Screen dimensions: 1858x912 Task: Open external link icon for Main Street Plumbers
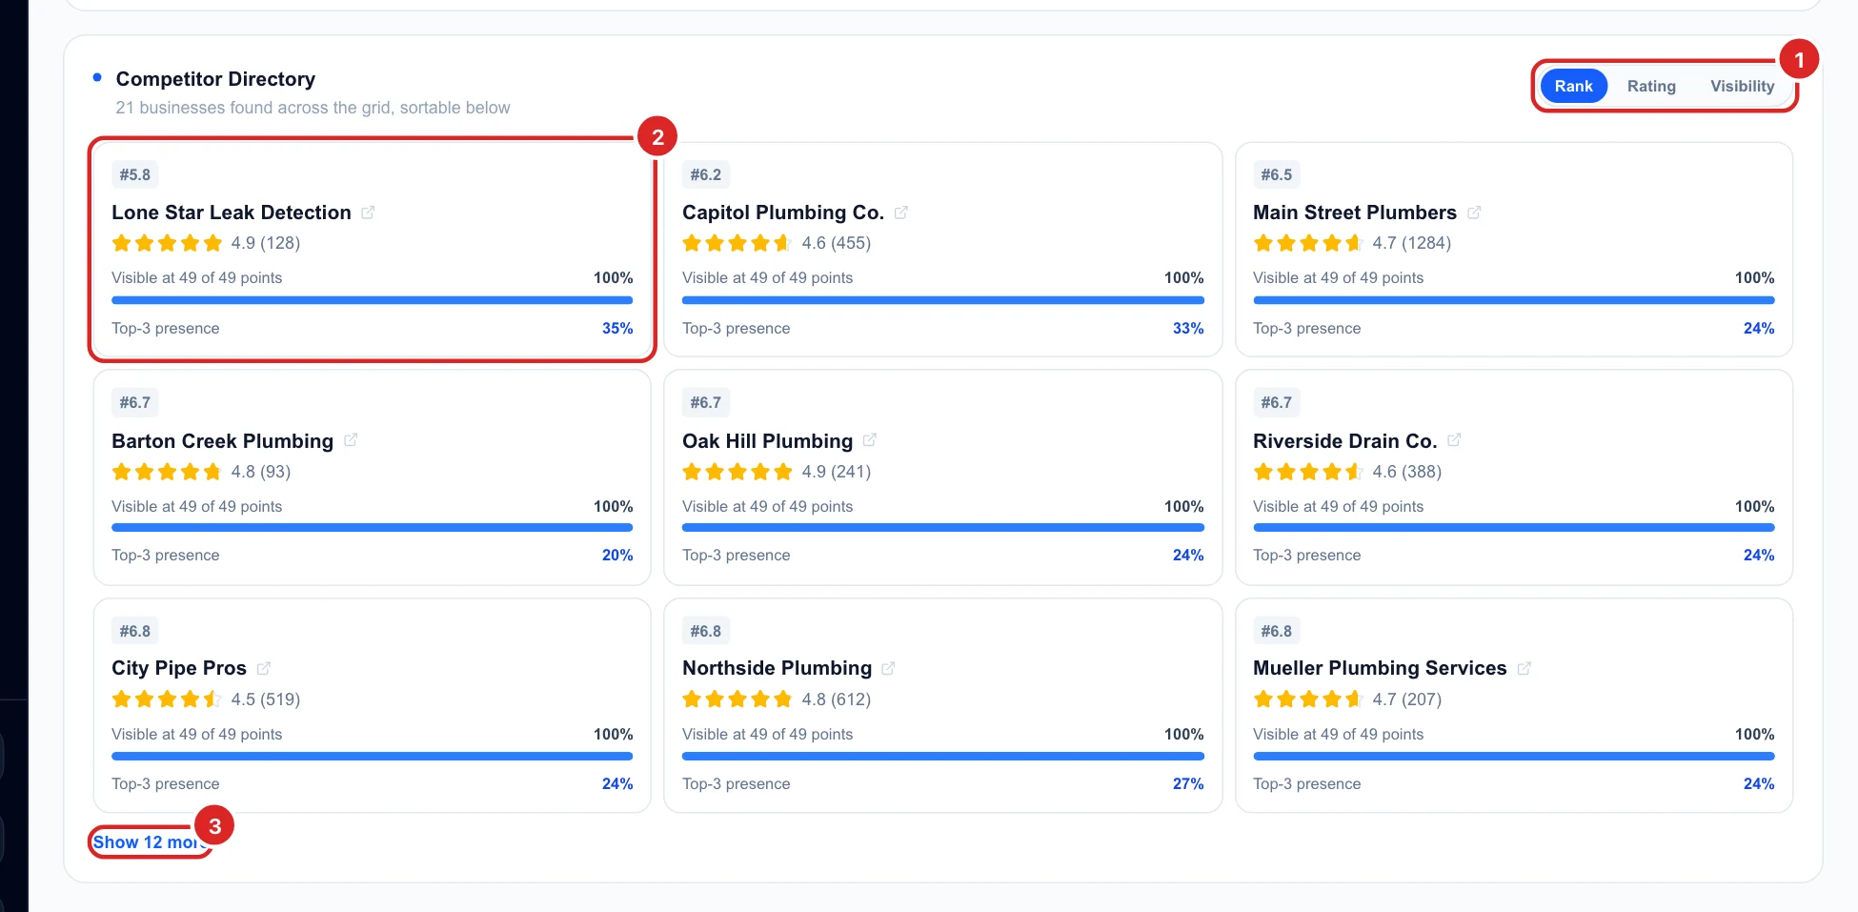pos(1473,213)
